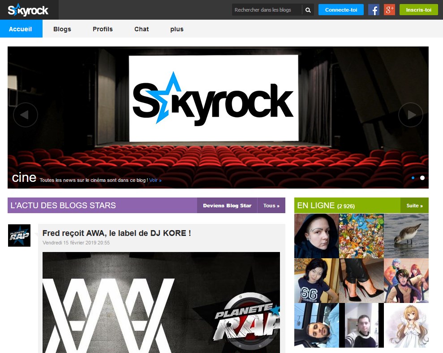443x353 pixels.
Task: Open the anime group profile thumbnail
Action: pyautogui.click(x=406, y=281)
